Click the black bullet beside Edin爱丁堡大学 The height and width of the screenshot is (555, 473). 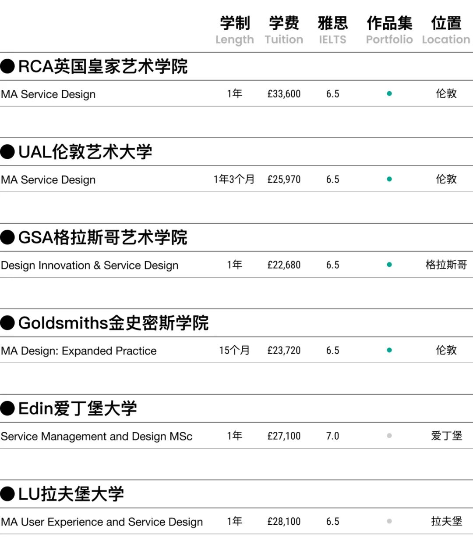tap(7, 408)
